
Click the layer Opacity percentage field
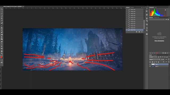tap(166, 59)
